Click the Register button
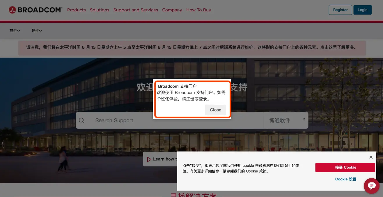This screenshot has height=197, width=383. (340, 10)
